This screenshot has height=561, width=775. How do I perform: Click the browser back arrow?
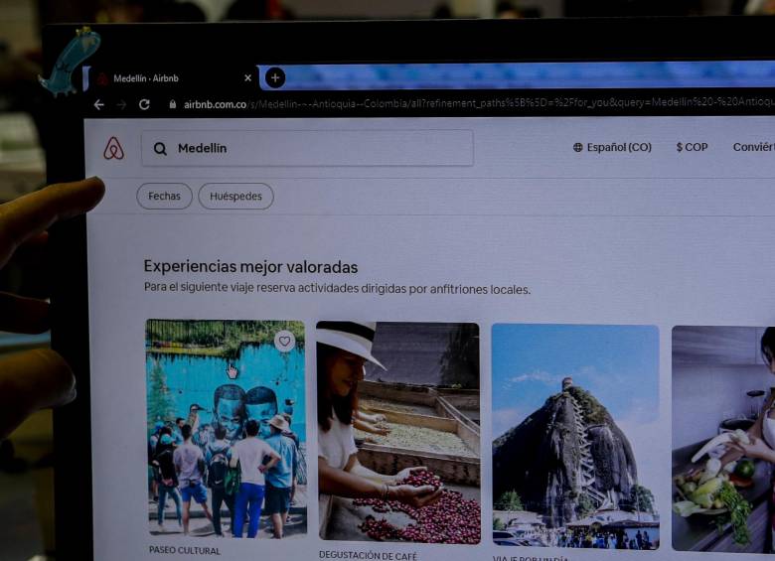pos(98,104)
